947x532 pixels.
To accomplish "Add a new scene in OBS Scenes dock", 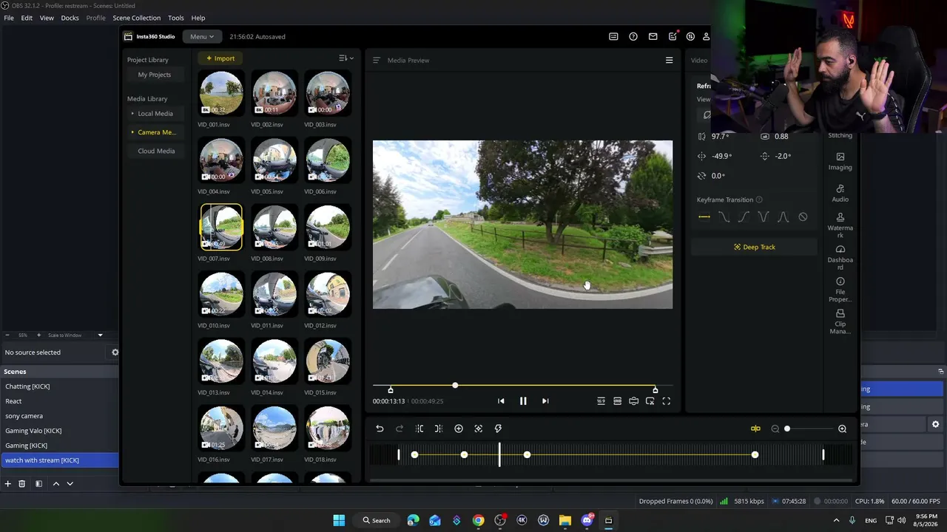I will click(8, 484).
